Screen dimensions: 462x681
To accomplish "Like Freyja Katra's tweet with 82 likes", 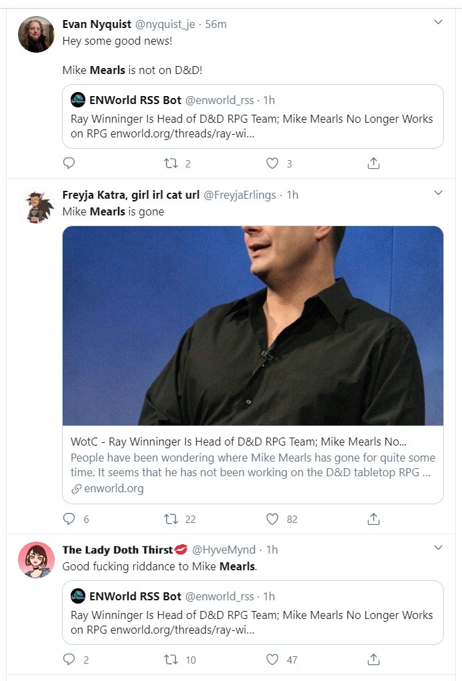I will pyautogui.click(x=272, y=519).
